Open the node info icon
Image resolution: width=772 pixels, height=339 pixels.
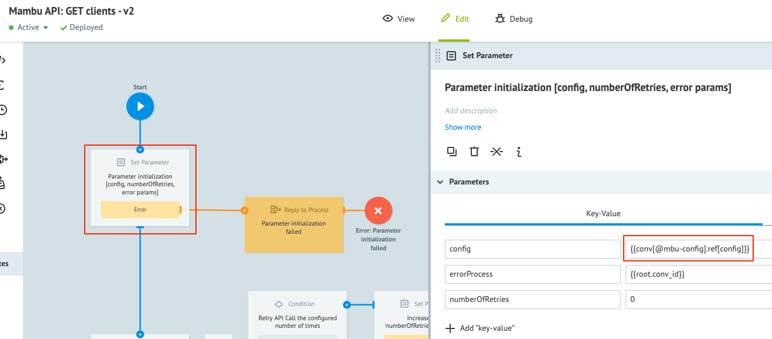(x=518, y=152)
